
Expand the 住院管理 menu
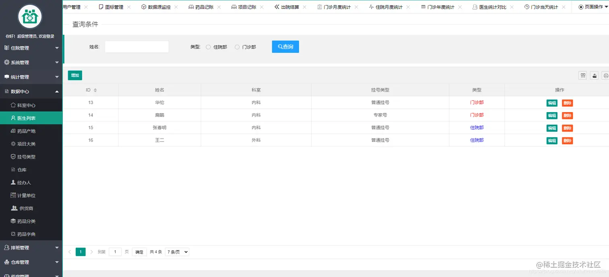[31, 48]
